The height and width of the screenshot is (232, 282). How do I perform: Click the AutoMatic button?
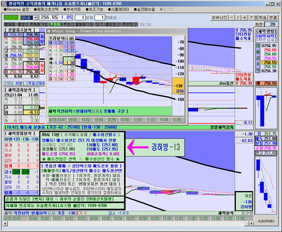click(x=266, y=221)
